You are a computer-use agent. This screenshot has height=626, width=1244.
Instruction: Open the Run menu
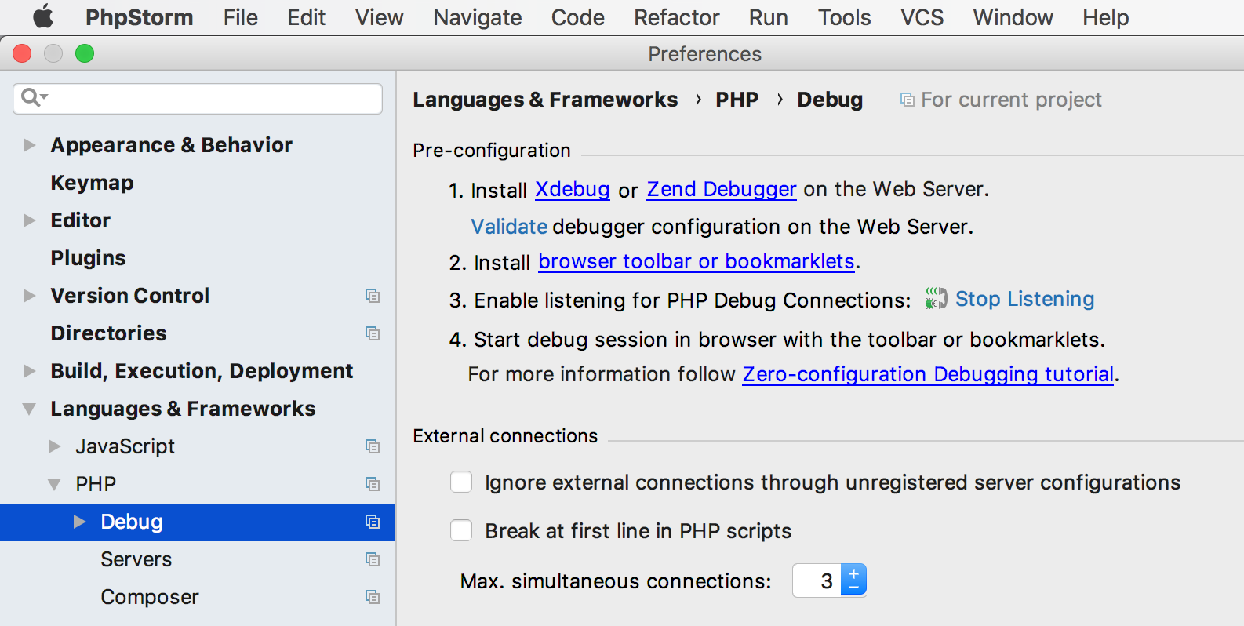(x=768, y=17)
